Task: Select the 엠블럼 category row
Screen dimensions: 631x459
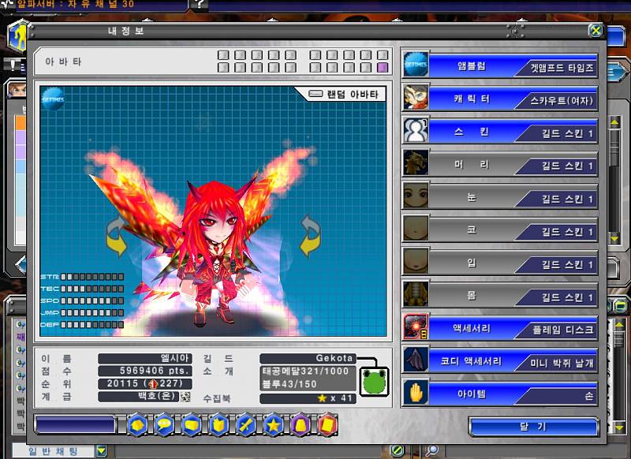Action: coord(498,67)
